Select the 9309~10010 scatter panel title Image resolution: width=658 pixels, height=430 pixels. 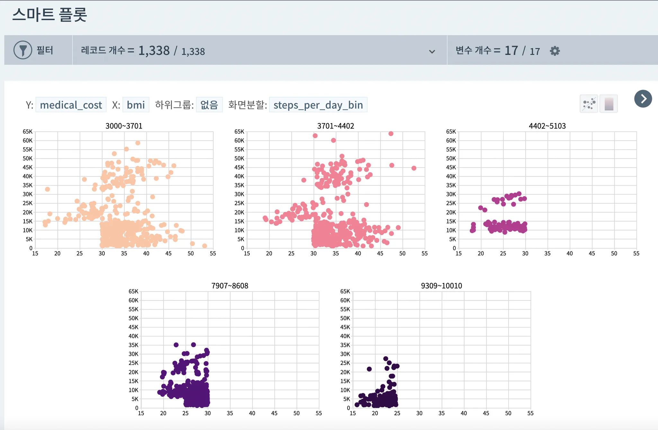441,286
